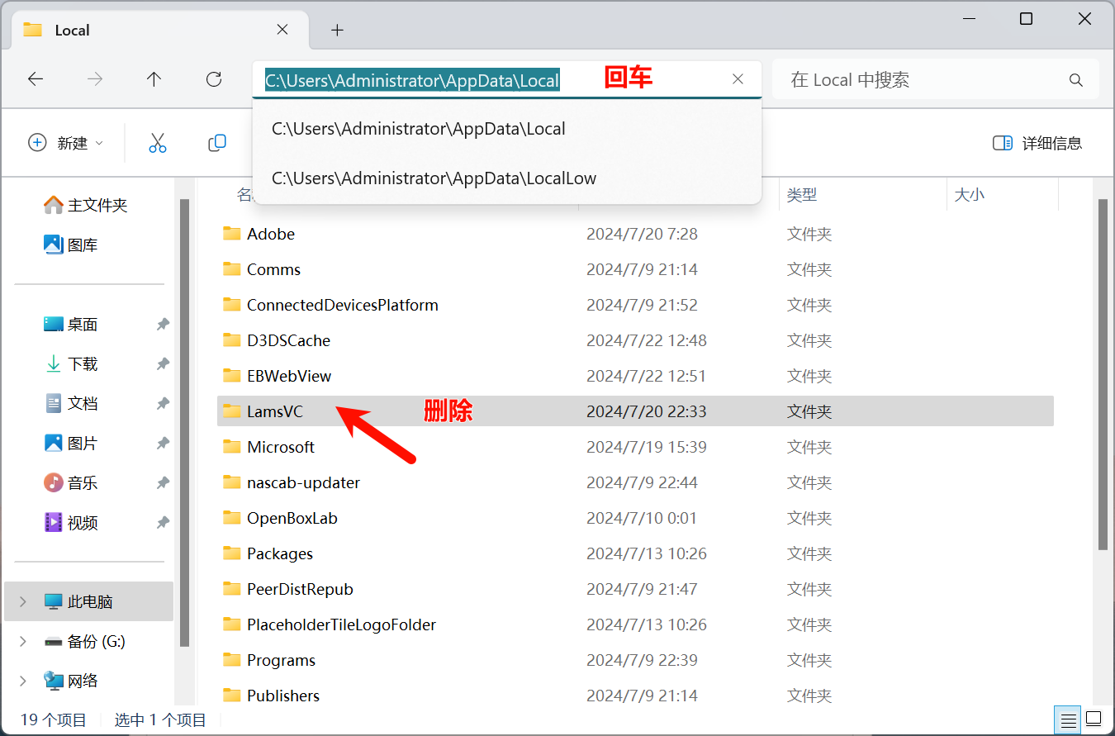
Task: Clear the address bar with X
Action: tap(738, 79)
